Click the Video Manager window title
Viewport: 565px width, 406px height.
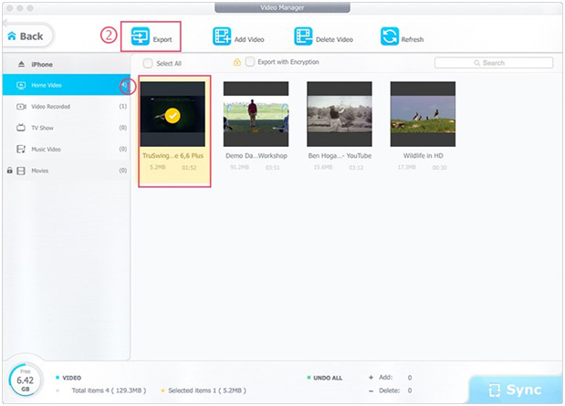[282, 7]
